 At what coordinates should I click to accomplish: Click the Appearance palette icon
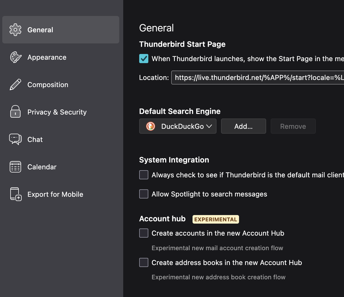coord(16,57)
